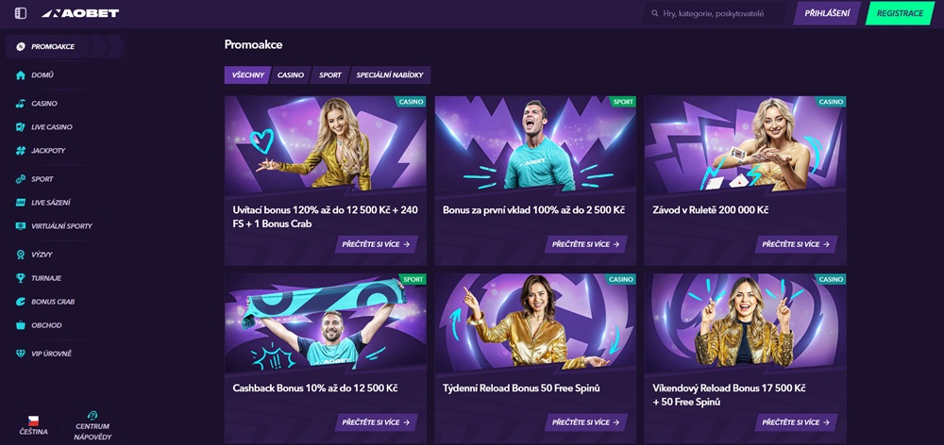
Task: Show the Všechny promotions tab
Action: click(x=248, y=74)
